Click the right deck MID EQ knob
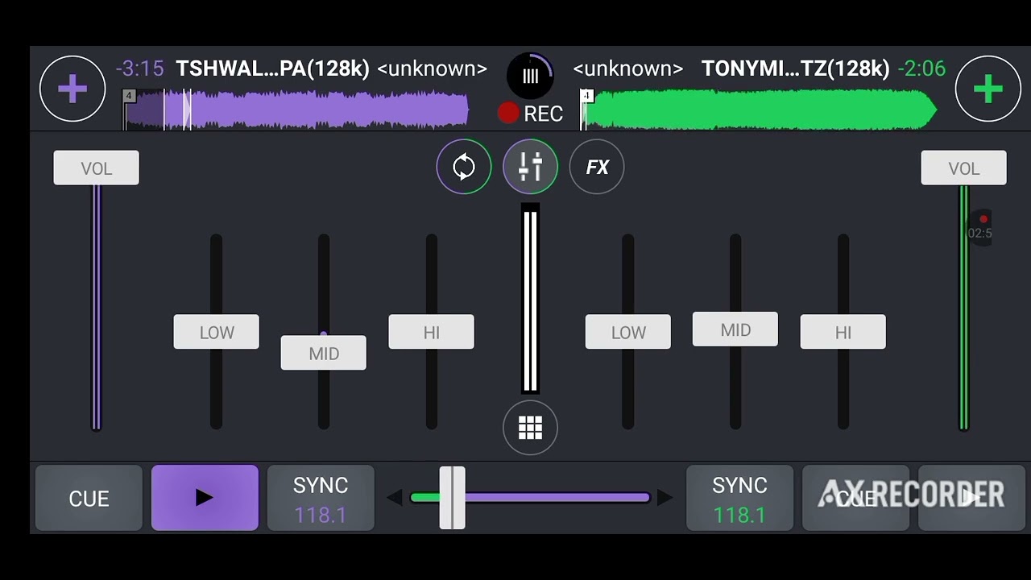 coord(735,329)
